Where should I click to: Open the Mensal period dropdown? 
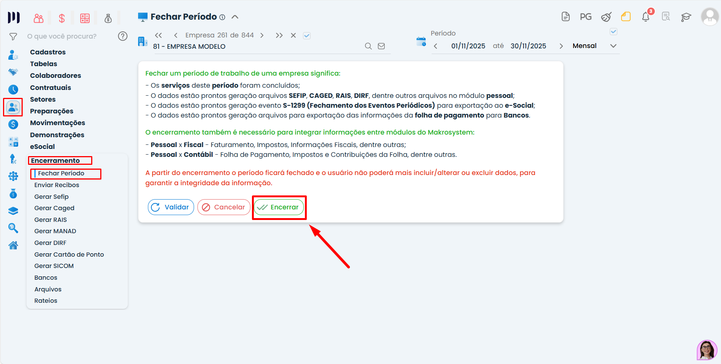[x=613, y=46]
